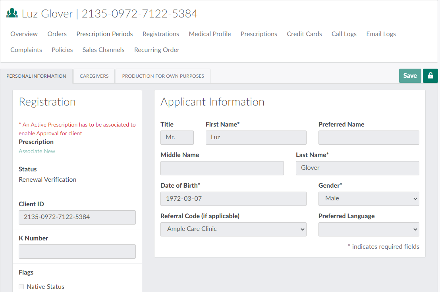Image resolution: width=440 pixels, height=292 pixels.
Task: Click the Date of Birth field
Action: coord(233,199)
